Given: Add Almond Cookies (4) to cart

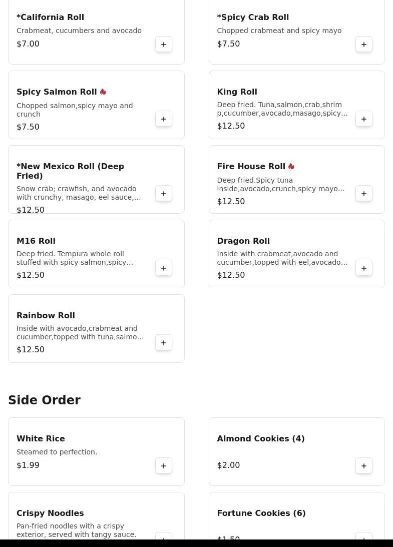Looking at the screenshot, I should coord(364,466).
